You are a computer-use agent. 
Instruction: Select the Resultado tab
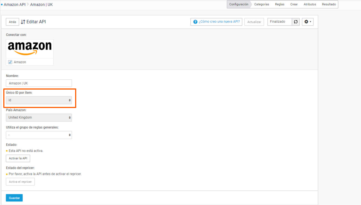329,4
